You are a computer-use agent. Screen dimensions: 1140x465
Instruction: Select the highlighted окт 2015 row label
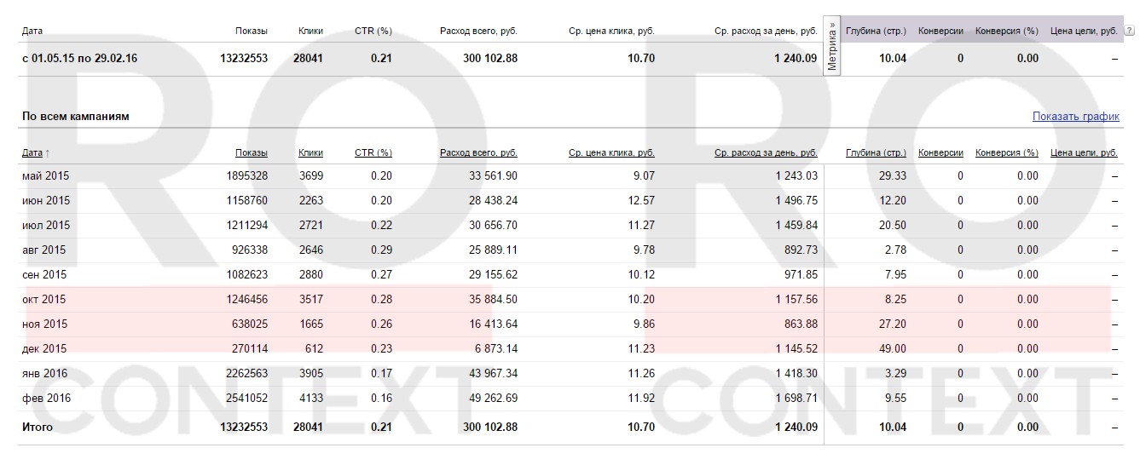(x=44, y=300)
